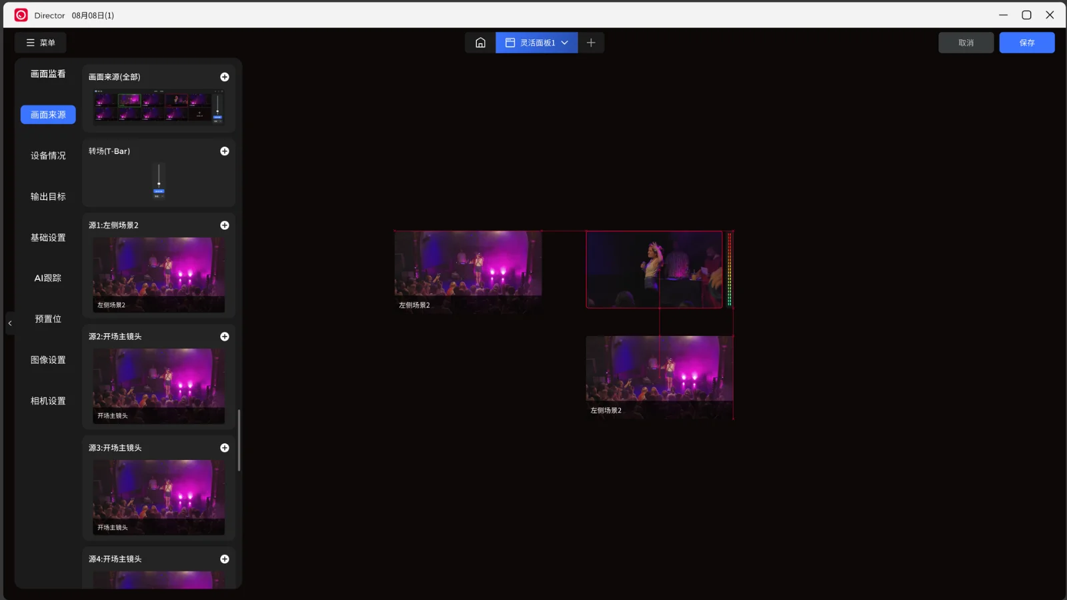Viewport: 1067px width, 600px height.
Task: Open the 输出目标 sidebar tab
Action: [x=48, y=197]
